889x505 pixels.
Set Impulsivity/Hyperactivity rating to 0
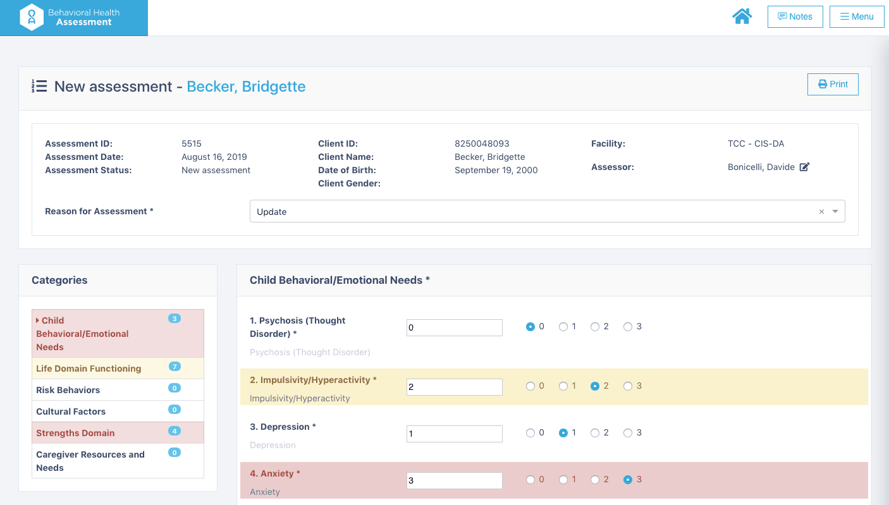(x=530, y=386)
